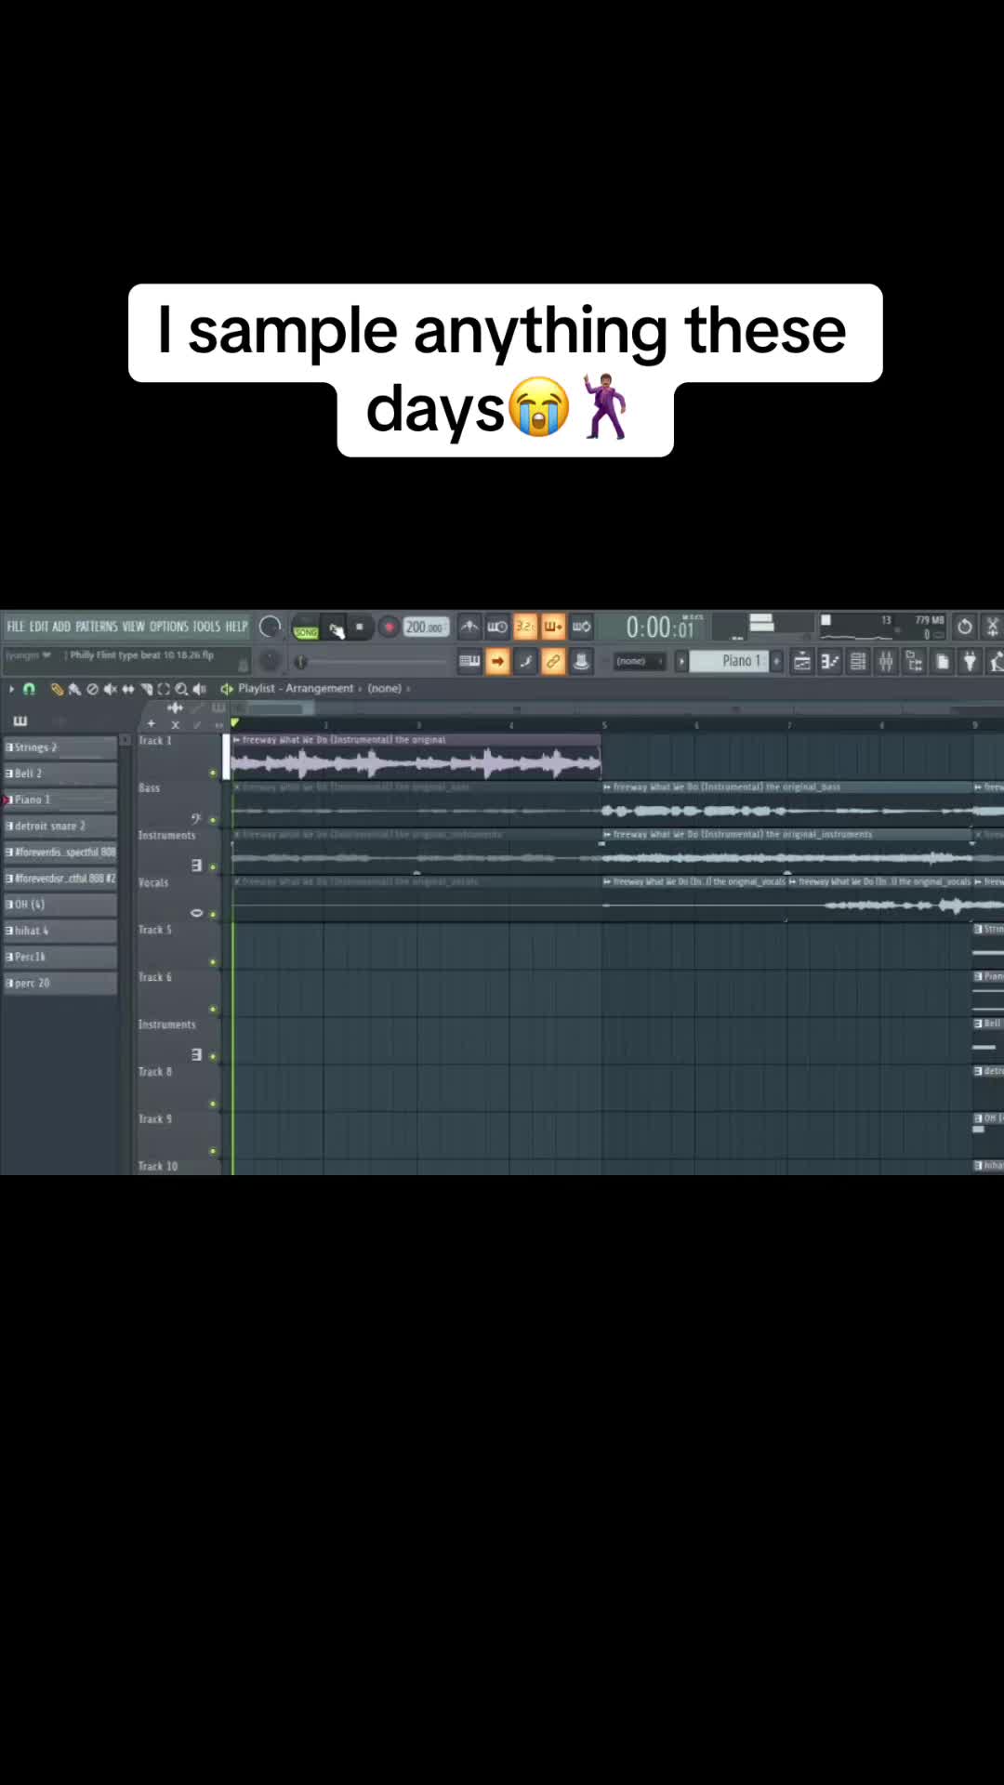This screenshot has height=1785, width=1004.
Task: Click the 200 tempo field
Action: (x=426, y=628)
